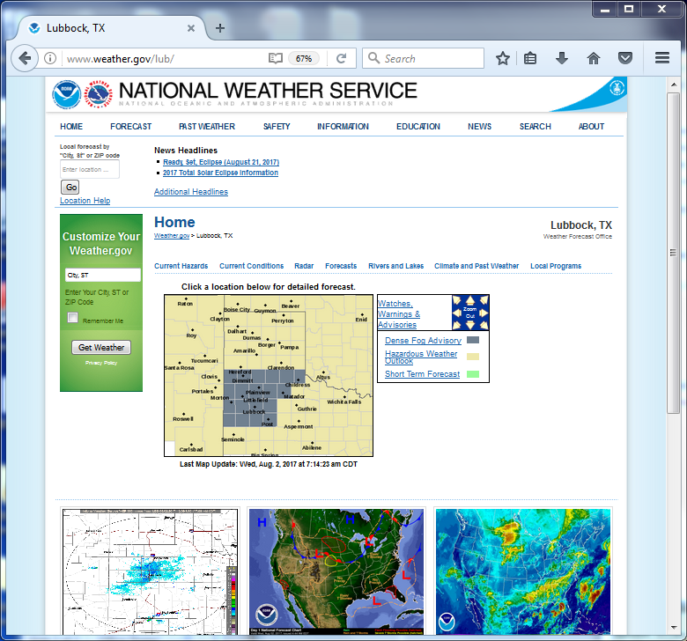Pan map southwest with diagonal arrow
The height and width of the screenshot is (641, 687).
pyautogui.click(x=457, y=325)
